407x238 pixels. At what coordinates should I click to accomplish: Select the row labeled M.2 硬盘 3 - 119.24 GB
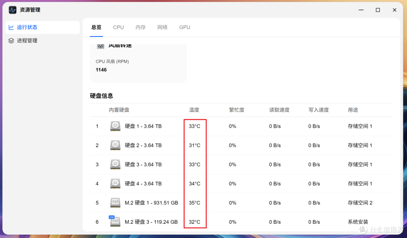(241, 222)
